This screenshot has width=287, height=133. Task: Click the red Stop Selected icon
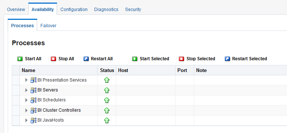(x=181, y=59)
